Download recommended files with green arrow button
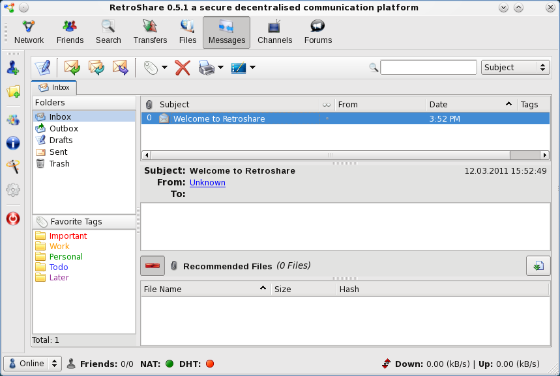 [538, 265]
